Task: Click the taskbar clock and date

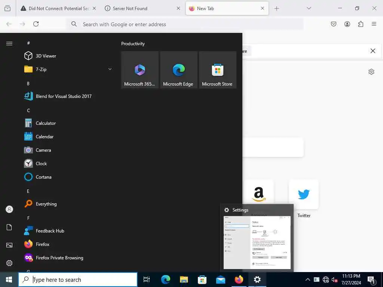Action: tap(351, 280)
